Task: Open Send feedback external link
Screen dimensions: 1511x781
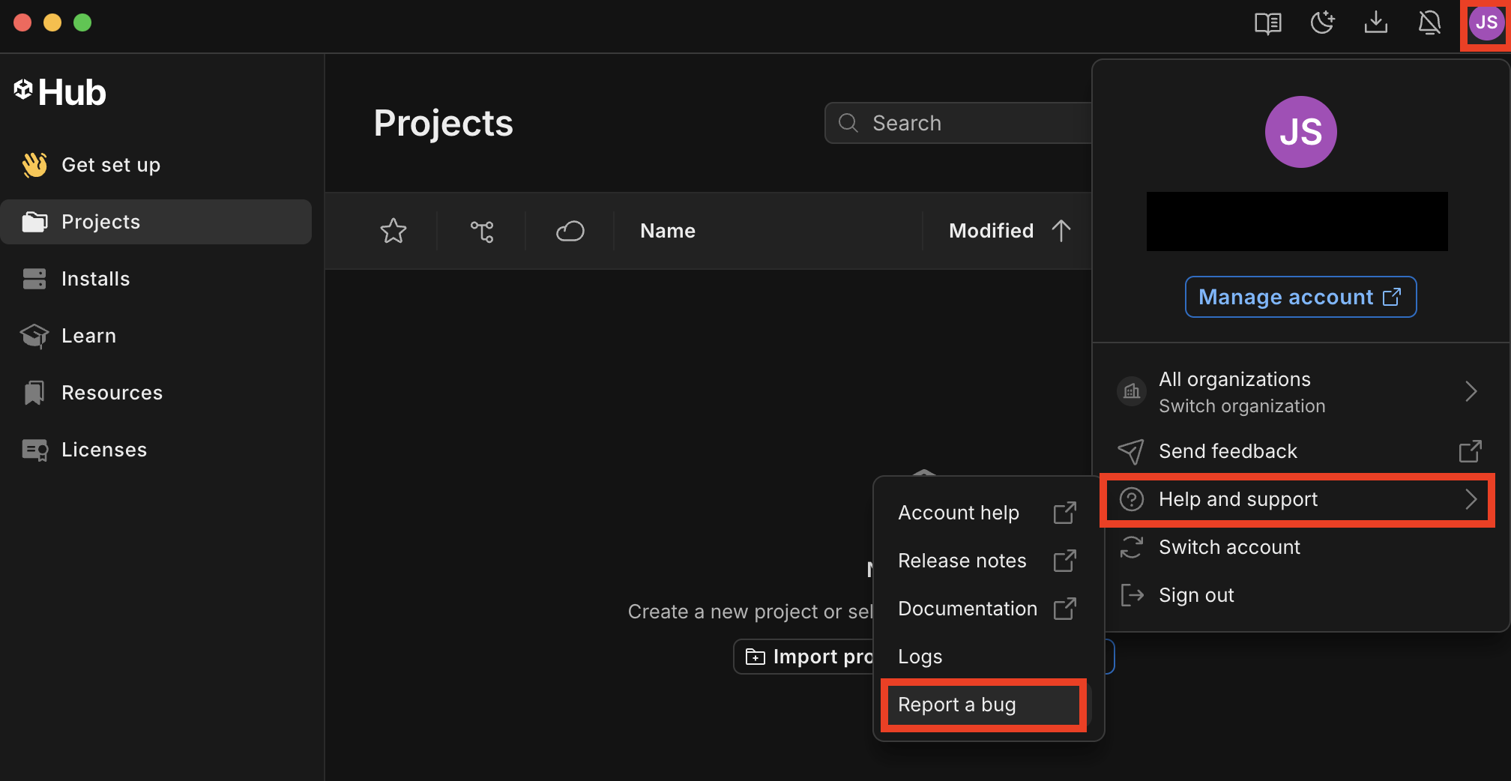Action: [1297, 451]
